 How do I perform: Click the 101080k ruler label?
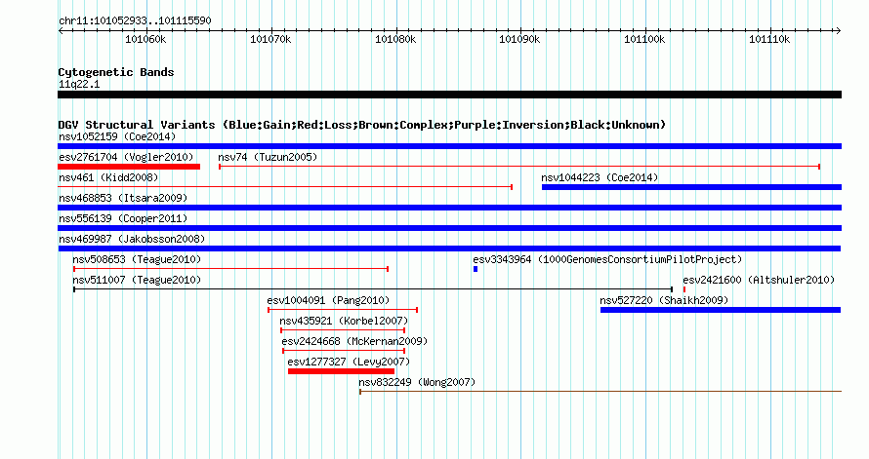click(x=395, y=39)
